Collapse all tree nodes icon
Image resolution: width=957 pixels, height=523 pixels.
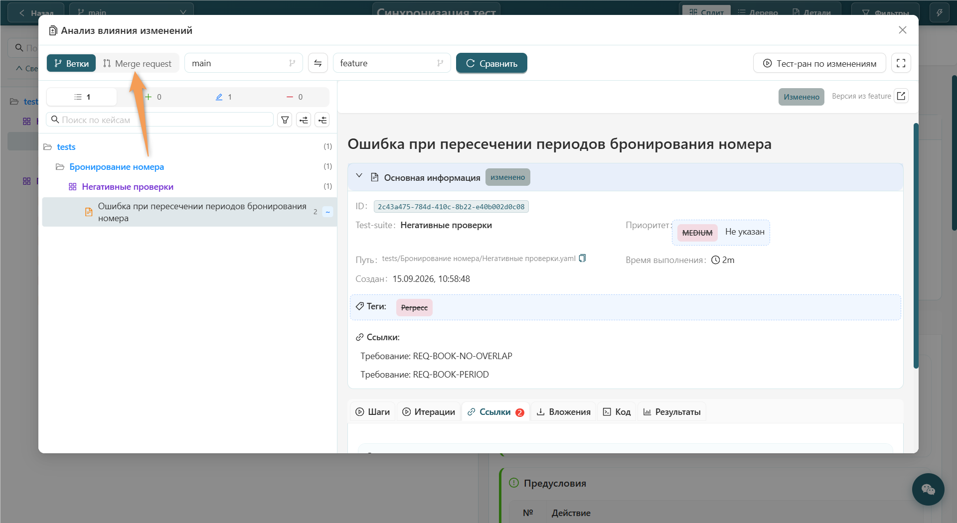coord(322,120)
